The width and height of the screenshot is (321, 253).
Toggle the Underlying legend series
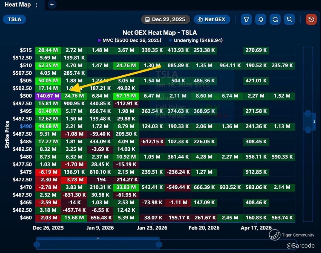[196, 40]
